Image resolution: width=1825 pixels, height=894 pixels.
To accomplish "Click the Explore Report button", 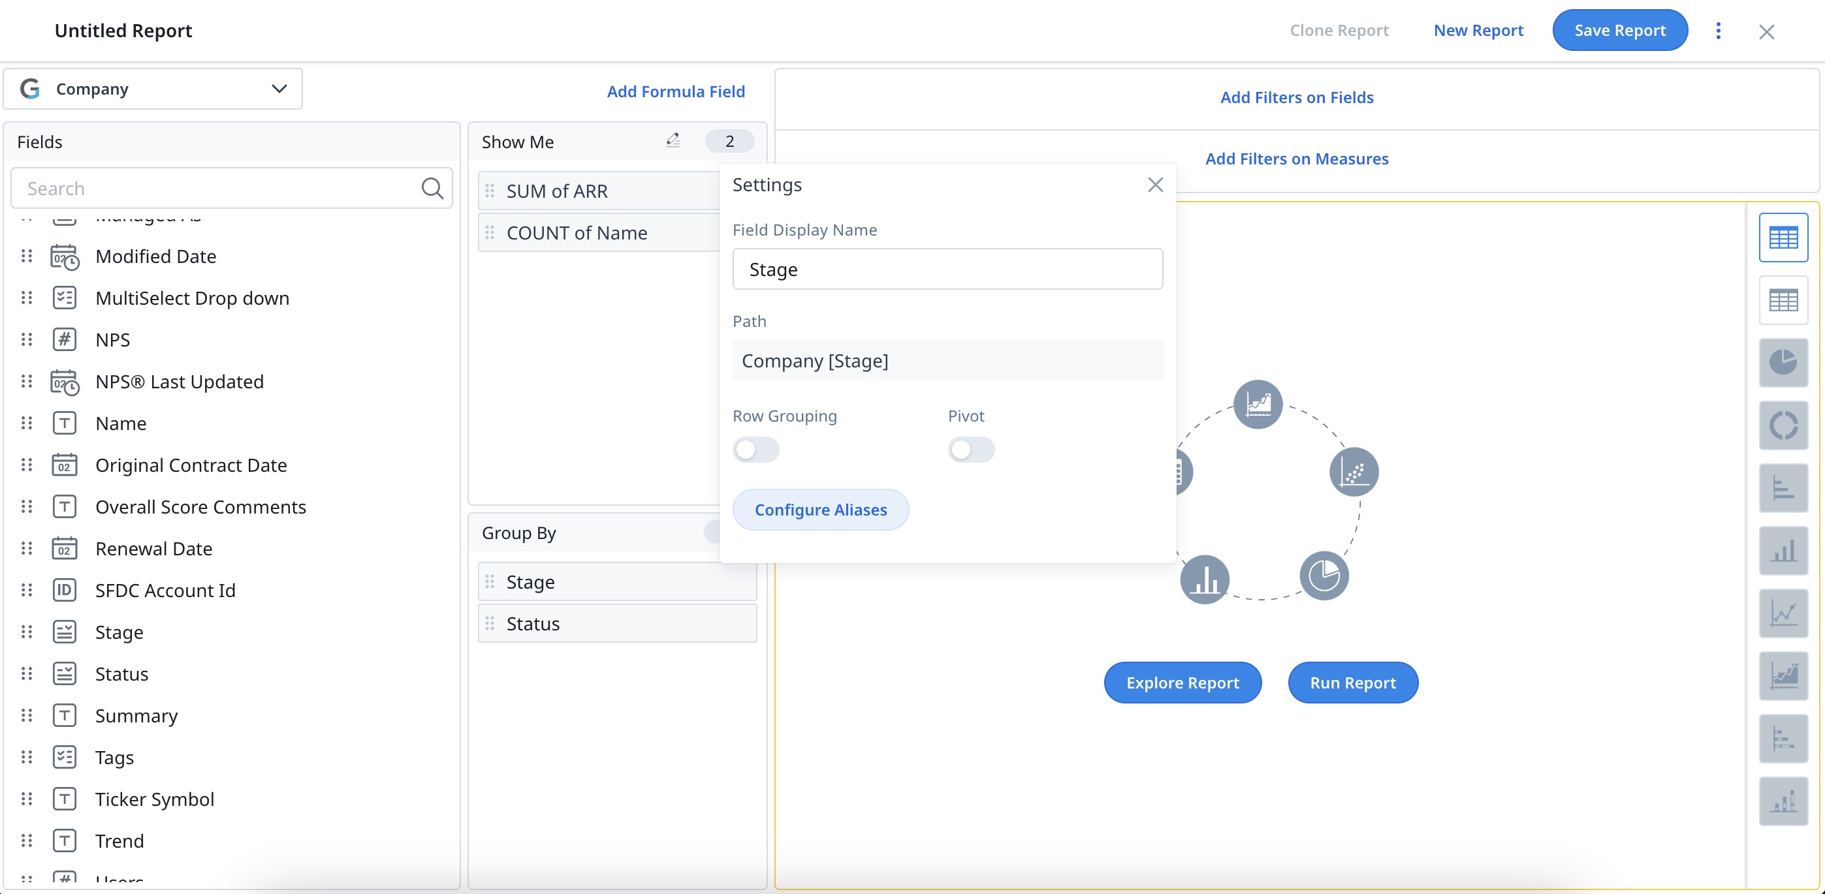I will click(x=1182, y=683).
